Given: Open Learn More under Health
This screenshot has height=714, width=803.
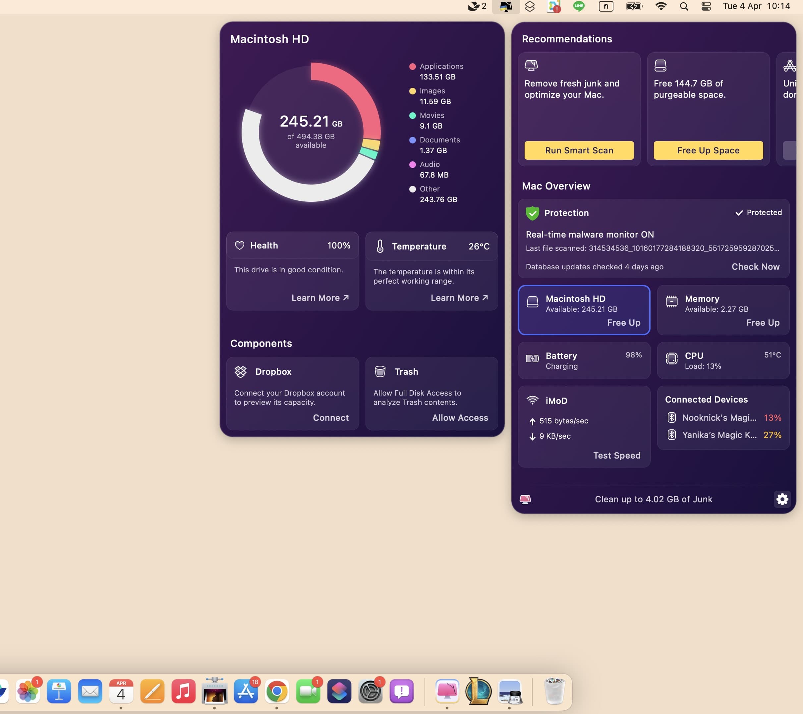Looking at the screenshot, I should [x=320, y=298].
